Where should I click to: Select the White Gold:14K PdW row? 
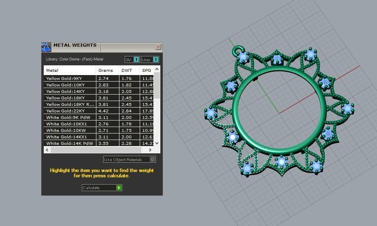[x=98, y=143]
